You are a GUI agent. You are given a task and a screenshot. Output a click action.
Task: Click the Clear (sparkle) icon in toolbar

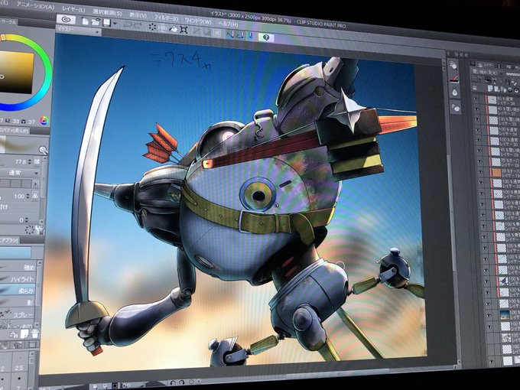click(x=152, y=27)
